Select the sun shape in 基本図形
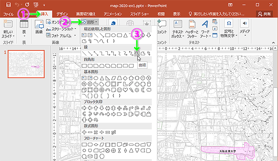Viewport: 278px width, 161px height. (x=137, y=90)
